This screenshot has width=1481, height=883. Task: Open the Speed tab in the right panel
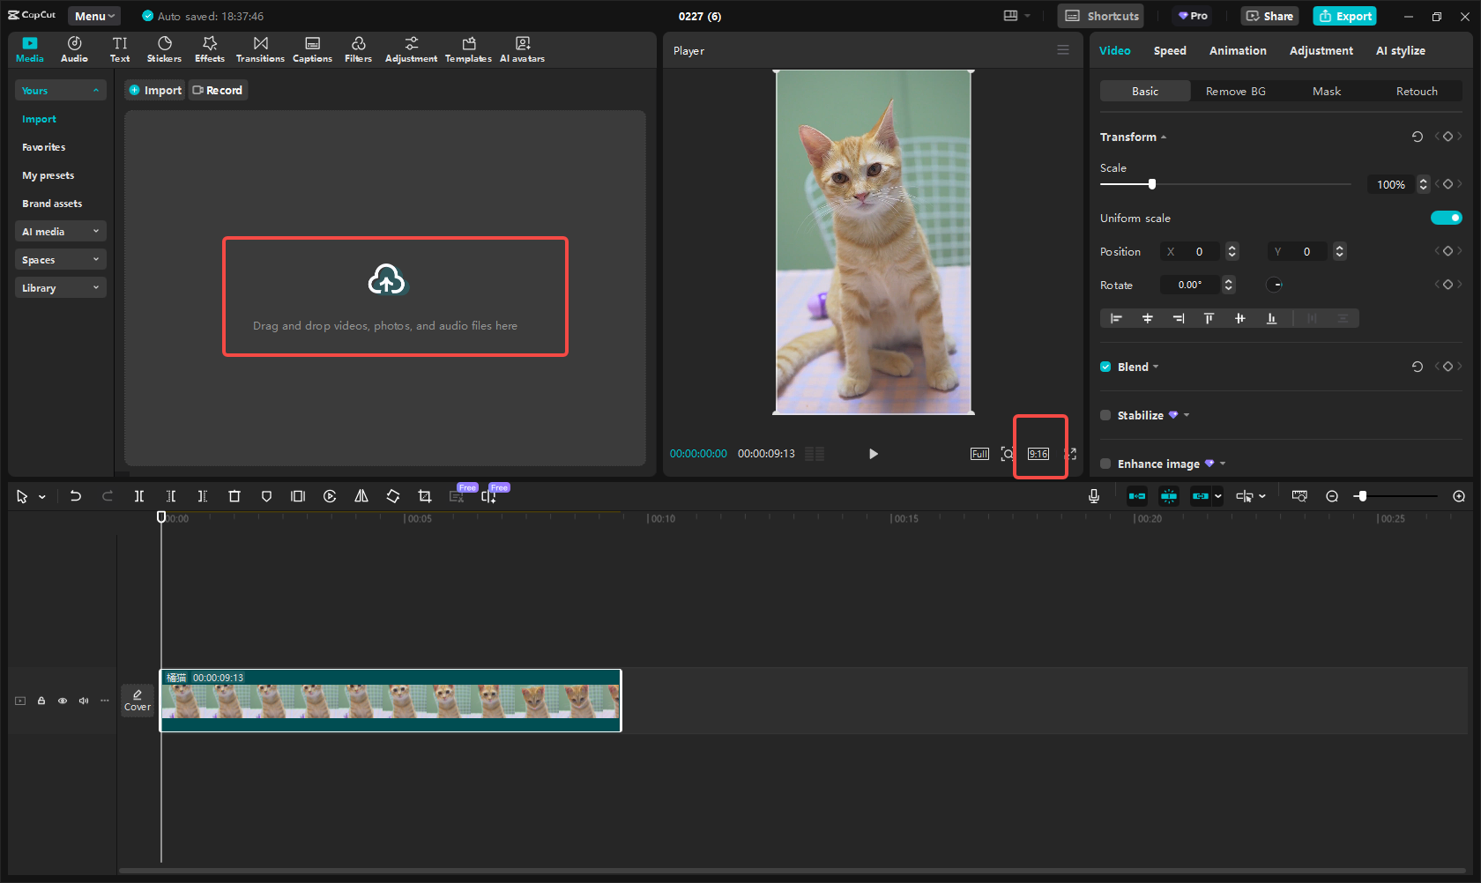[1170, 50]
